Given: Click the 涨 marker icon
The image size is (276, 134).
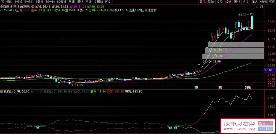Looking at the screenshot, I should pyautogui.click(x=249, y=87).
